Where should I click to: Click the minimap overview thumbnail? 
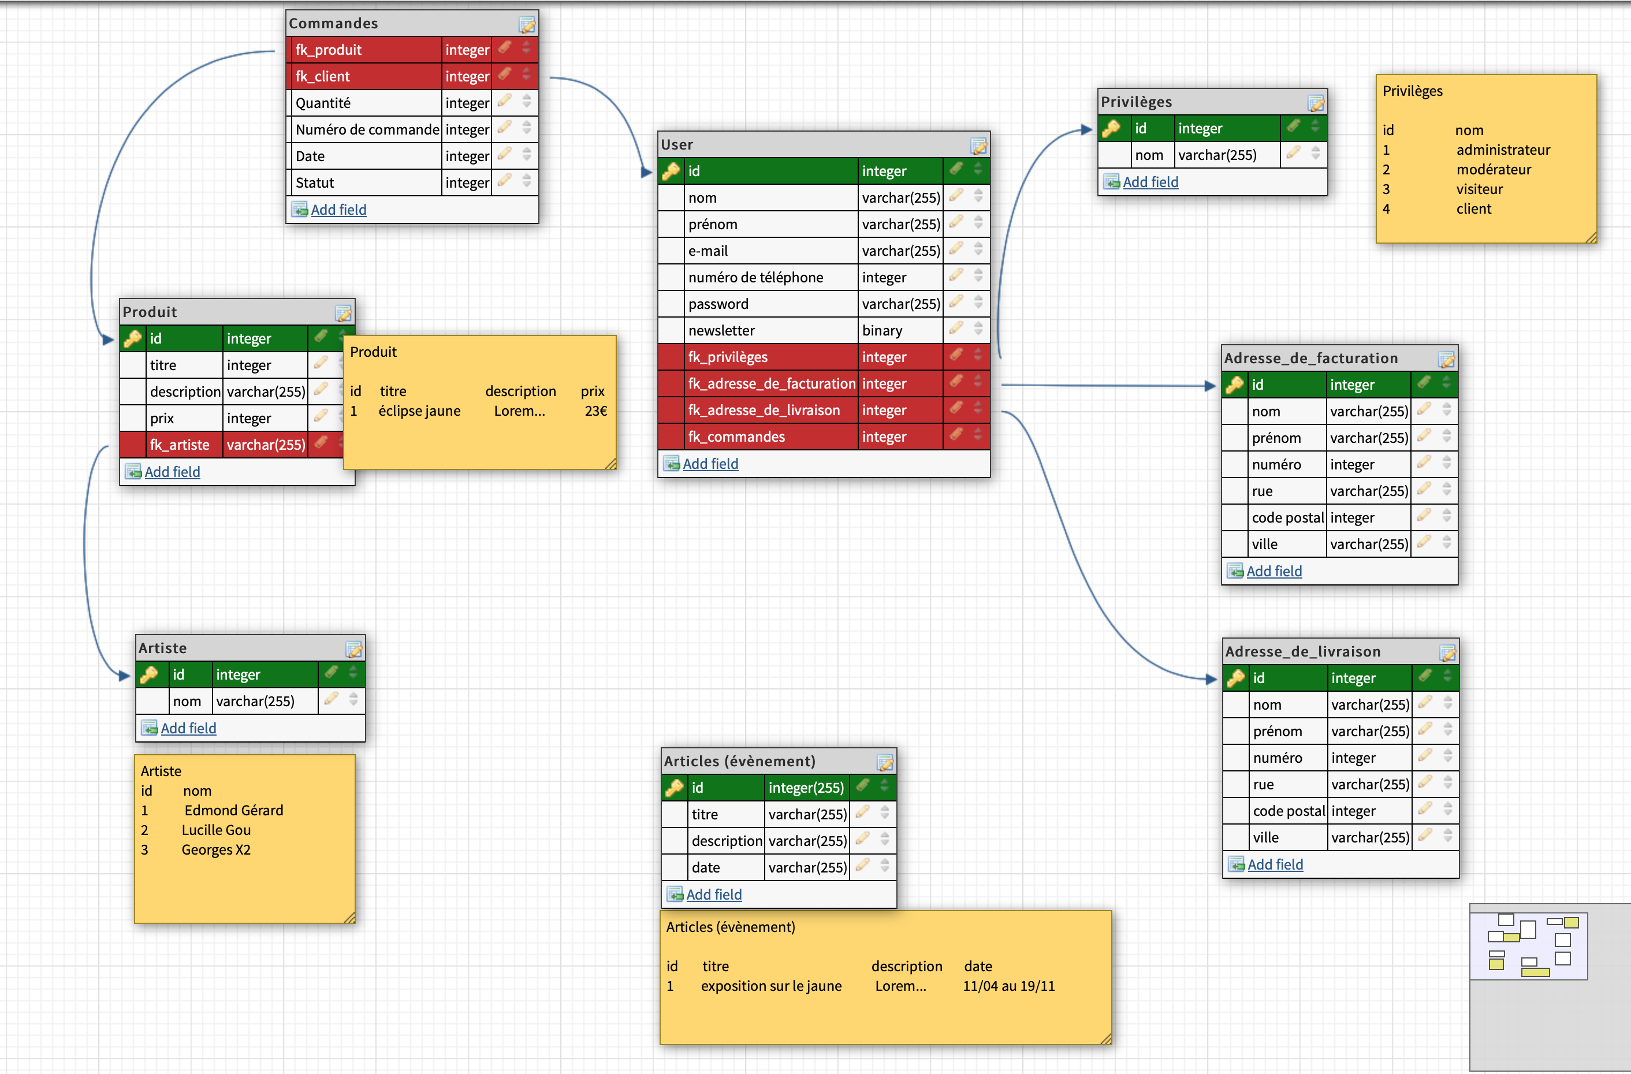[x=1528, y=945]
